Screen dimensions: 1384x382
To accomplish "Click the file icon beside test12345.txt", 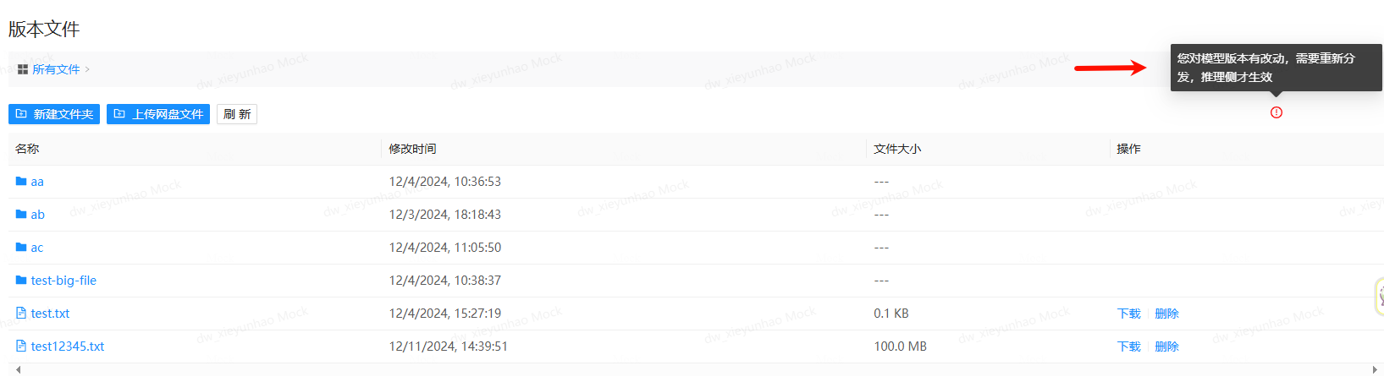I will [x=21, y=347].
